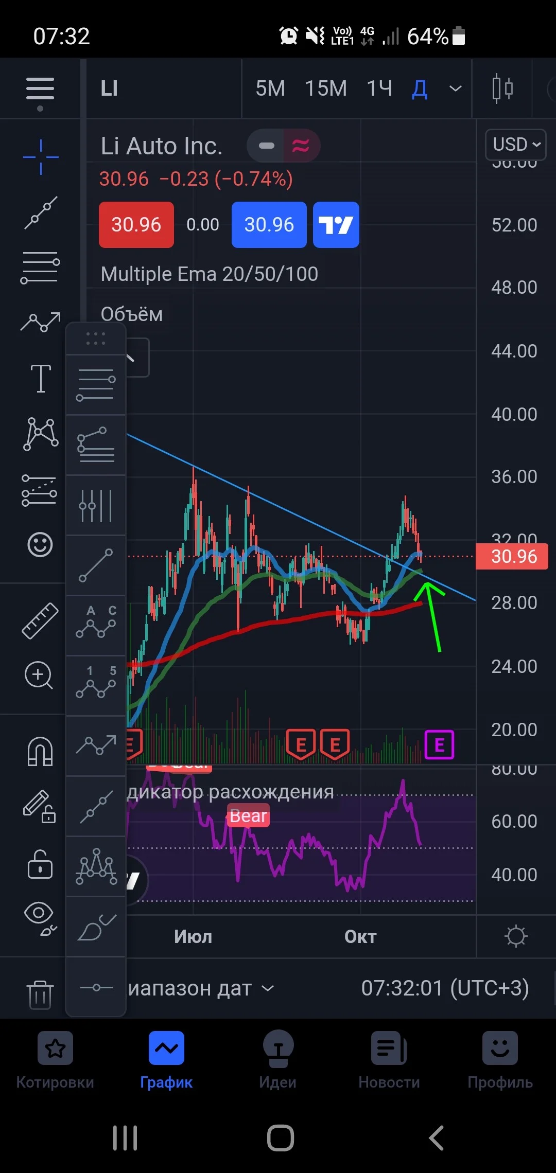
Task: Open the XABCD pattern tools group
Action: click(41, 434)
